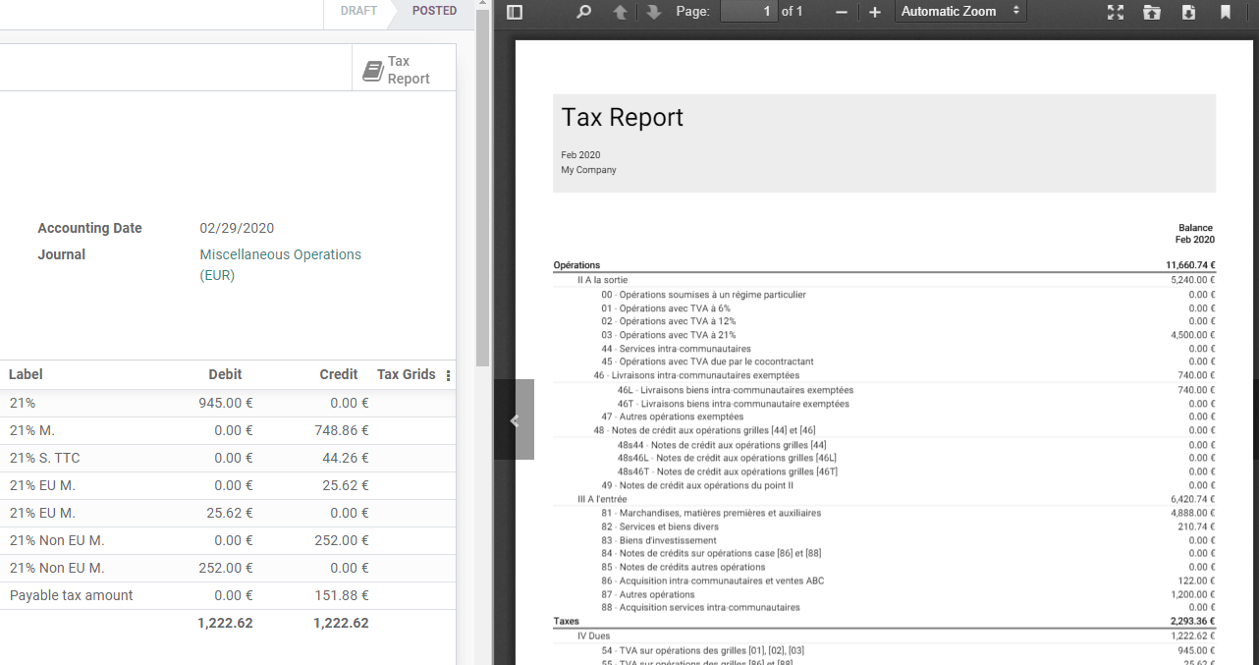
Task: Click the vertical scrollbar between panels
Action: click(x=480, y=196)
